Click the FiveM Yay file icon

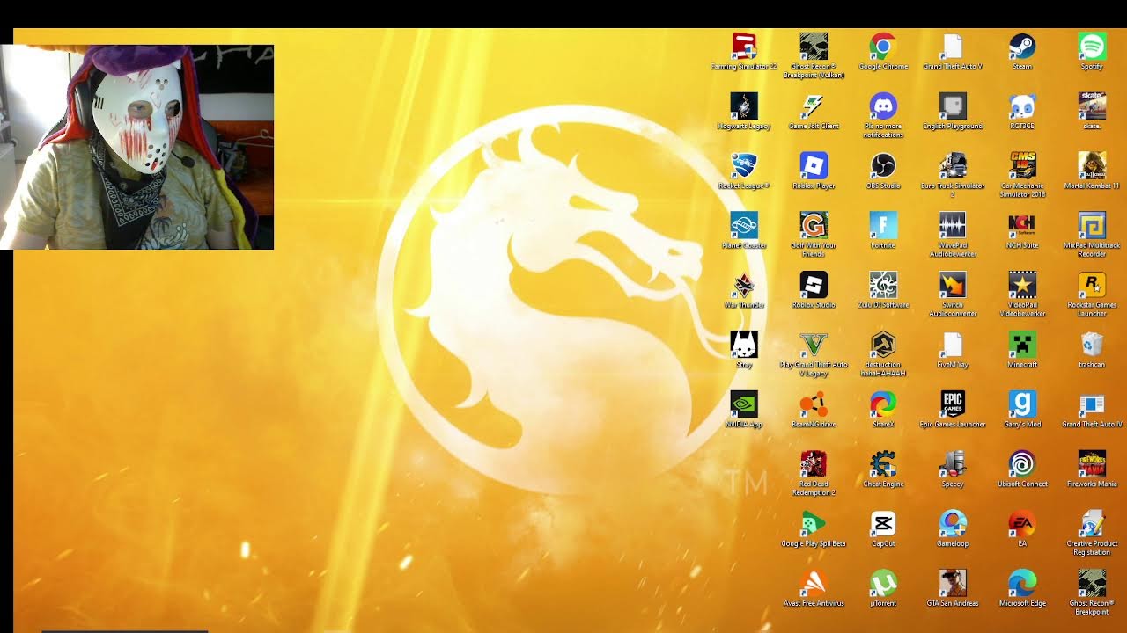tap(953, 345)
